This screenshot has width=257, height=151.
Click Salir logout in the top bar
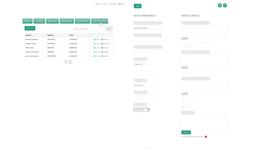[113, 4]
